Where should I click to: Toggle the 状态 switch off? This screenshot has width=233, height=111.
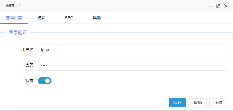point(45,81)
